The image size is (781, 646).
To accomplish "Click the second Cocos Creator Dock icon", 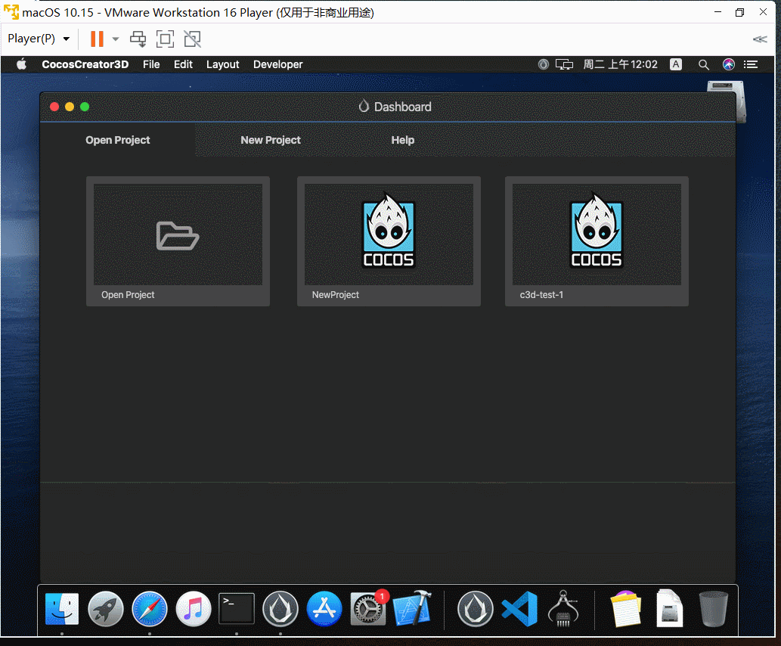I will [475, 609].
